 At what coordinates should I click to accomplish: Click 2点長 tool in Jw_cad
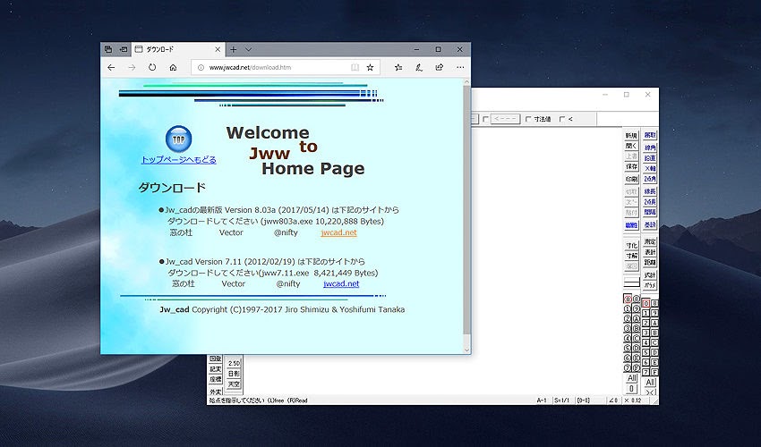coord(650,202)
